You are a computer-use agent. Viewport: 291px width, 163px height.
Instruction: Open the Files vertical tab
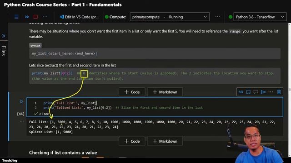4,51
